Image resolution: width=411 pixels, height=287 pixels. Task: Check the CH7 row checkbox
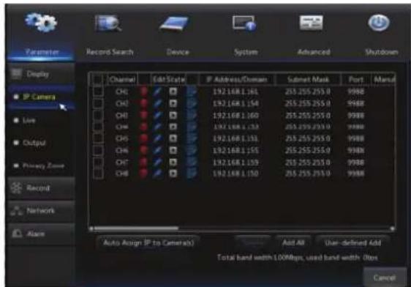(x=98, y=162)
